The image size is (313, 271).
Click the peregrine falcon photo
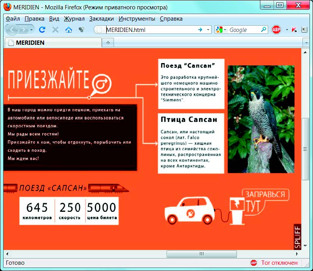click(x=261, y=119)
